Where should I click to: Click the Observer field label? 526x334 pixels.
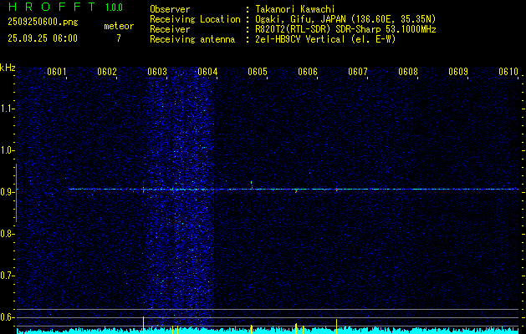(x=170, y=9)
